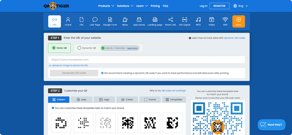Open the Eng language selector
The image size is (292, 135).
tap(240, 6)
